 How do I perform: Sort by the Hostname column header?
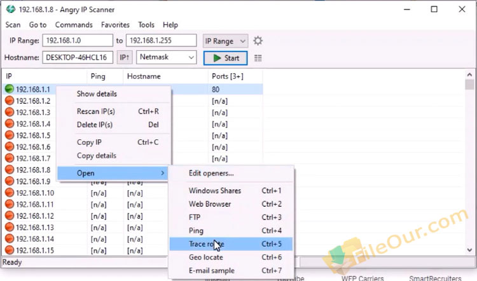click(166, 76)
